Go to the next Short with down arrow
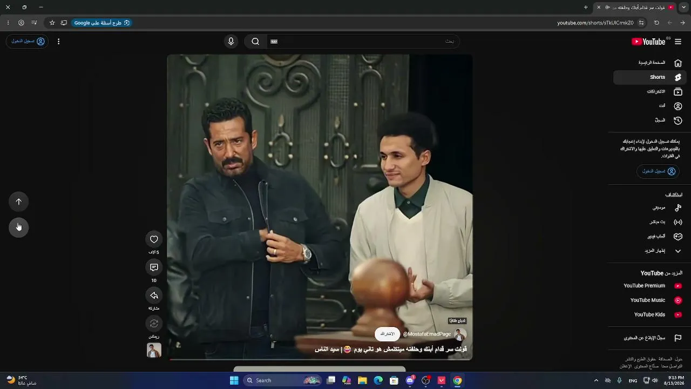 click(19, 227)
